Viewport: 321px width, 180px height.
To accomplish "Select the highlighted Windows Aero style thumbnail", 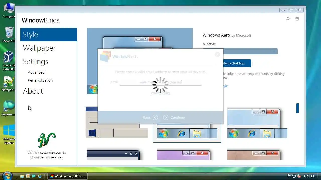I will point(187,133).
